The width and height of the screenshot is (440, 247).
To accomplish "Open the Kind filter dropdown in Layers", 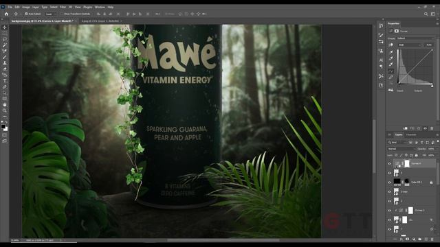I will click(398, 143).
